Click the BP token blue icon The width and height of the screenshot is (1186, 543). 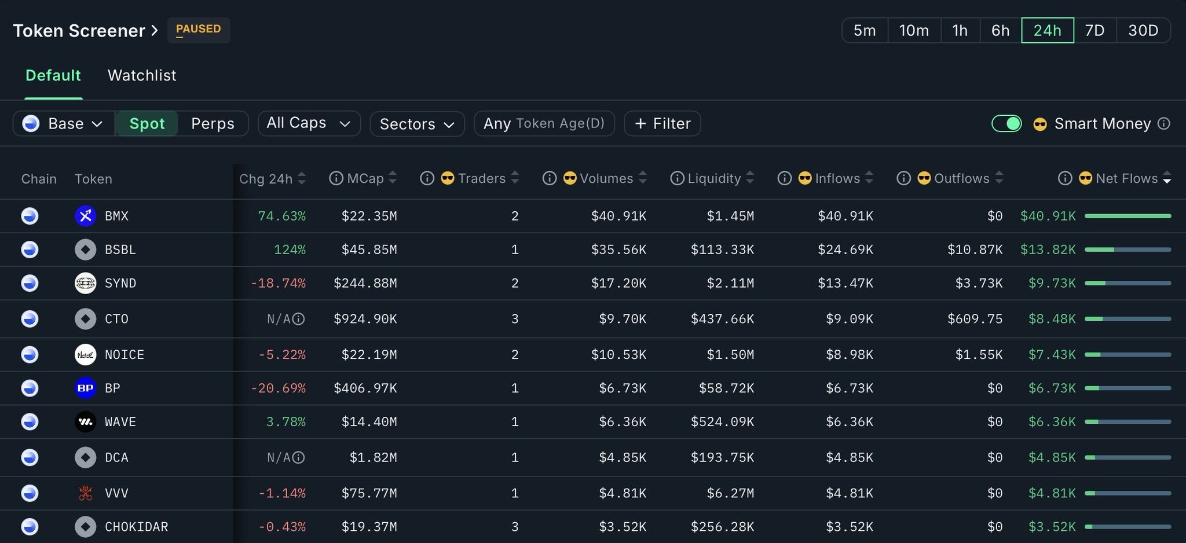pyautogui.click(x=85, y=388)
